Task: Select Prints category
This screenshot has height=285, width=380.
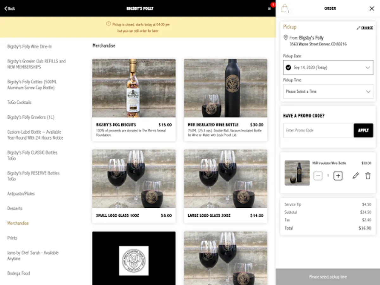Action: click(x=12, y=238)
